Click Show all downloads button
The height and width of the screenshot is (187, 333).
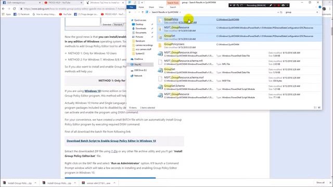pyautogui.click(x=321, y=183)
